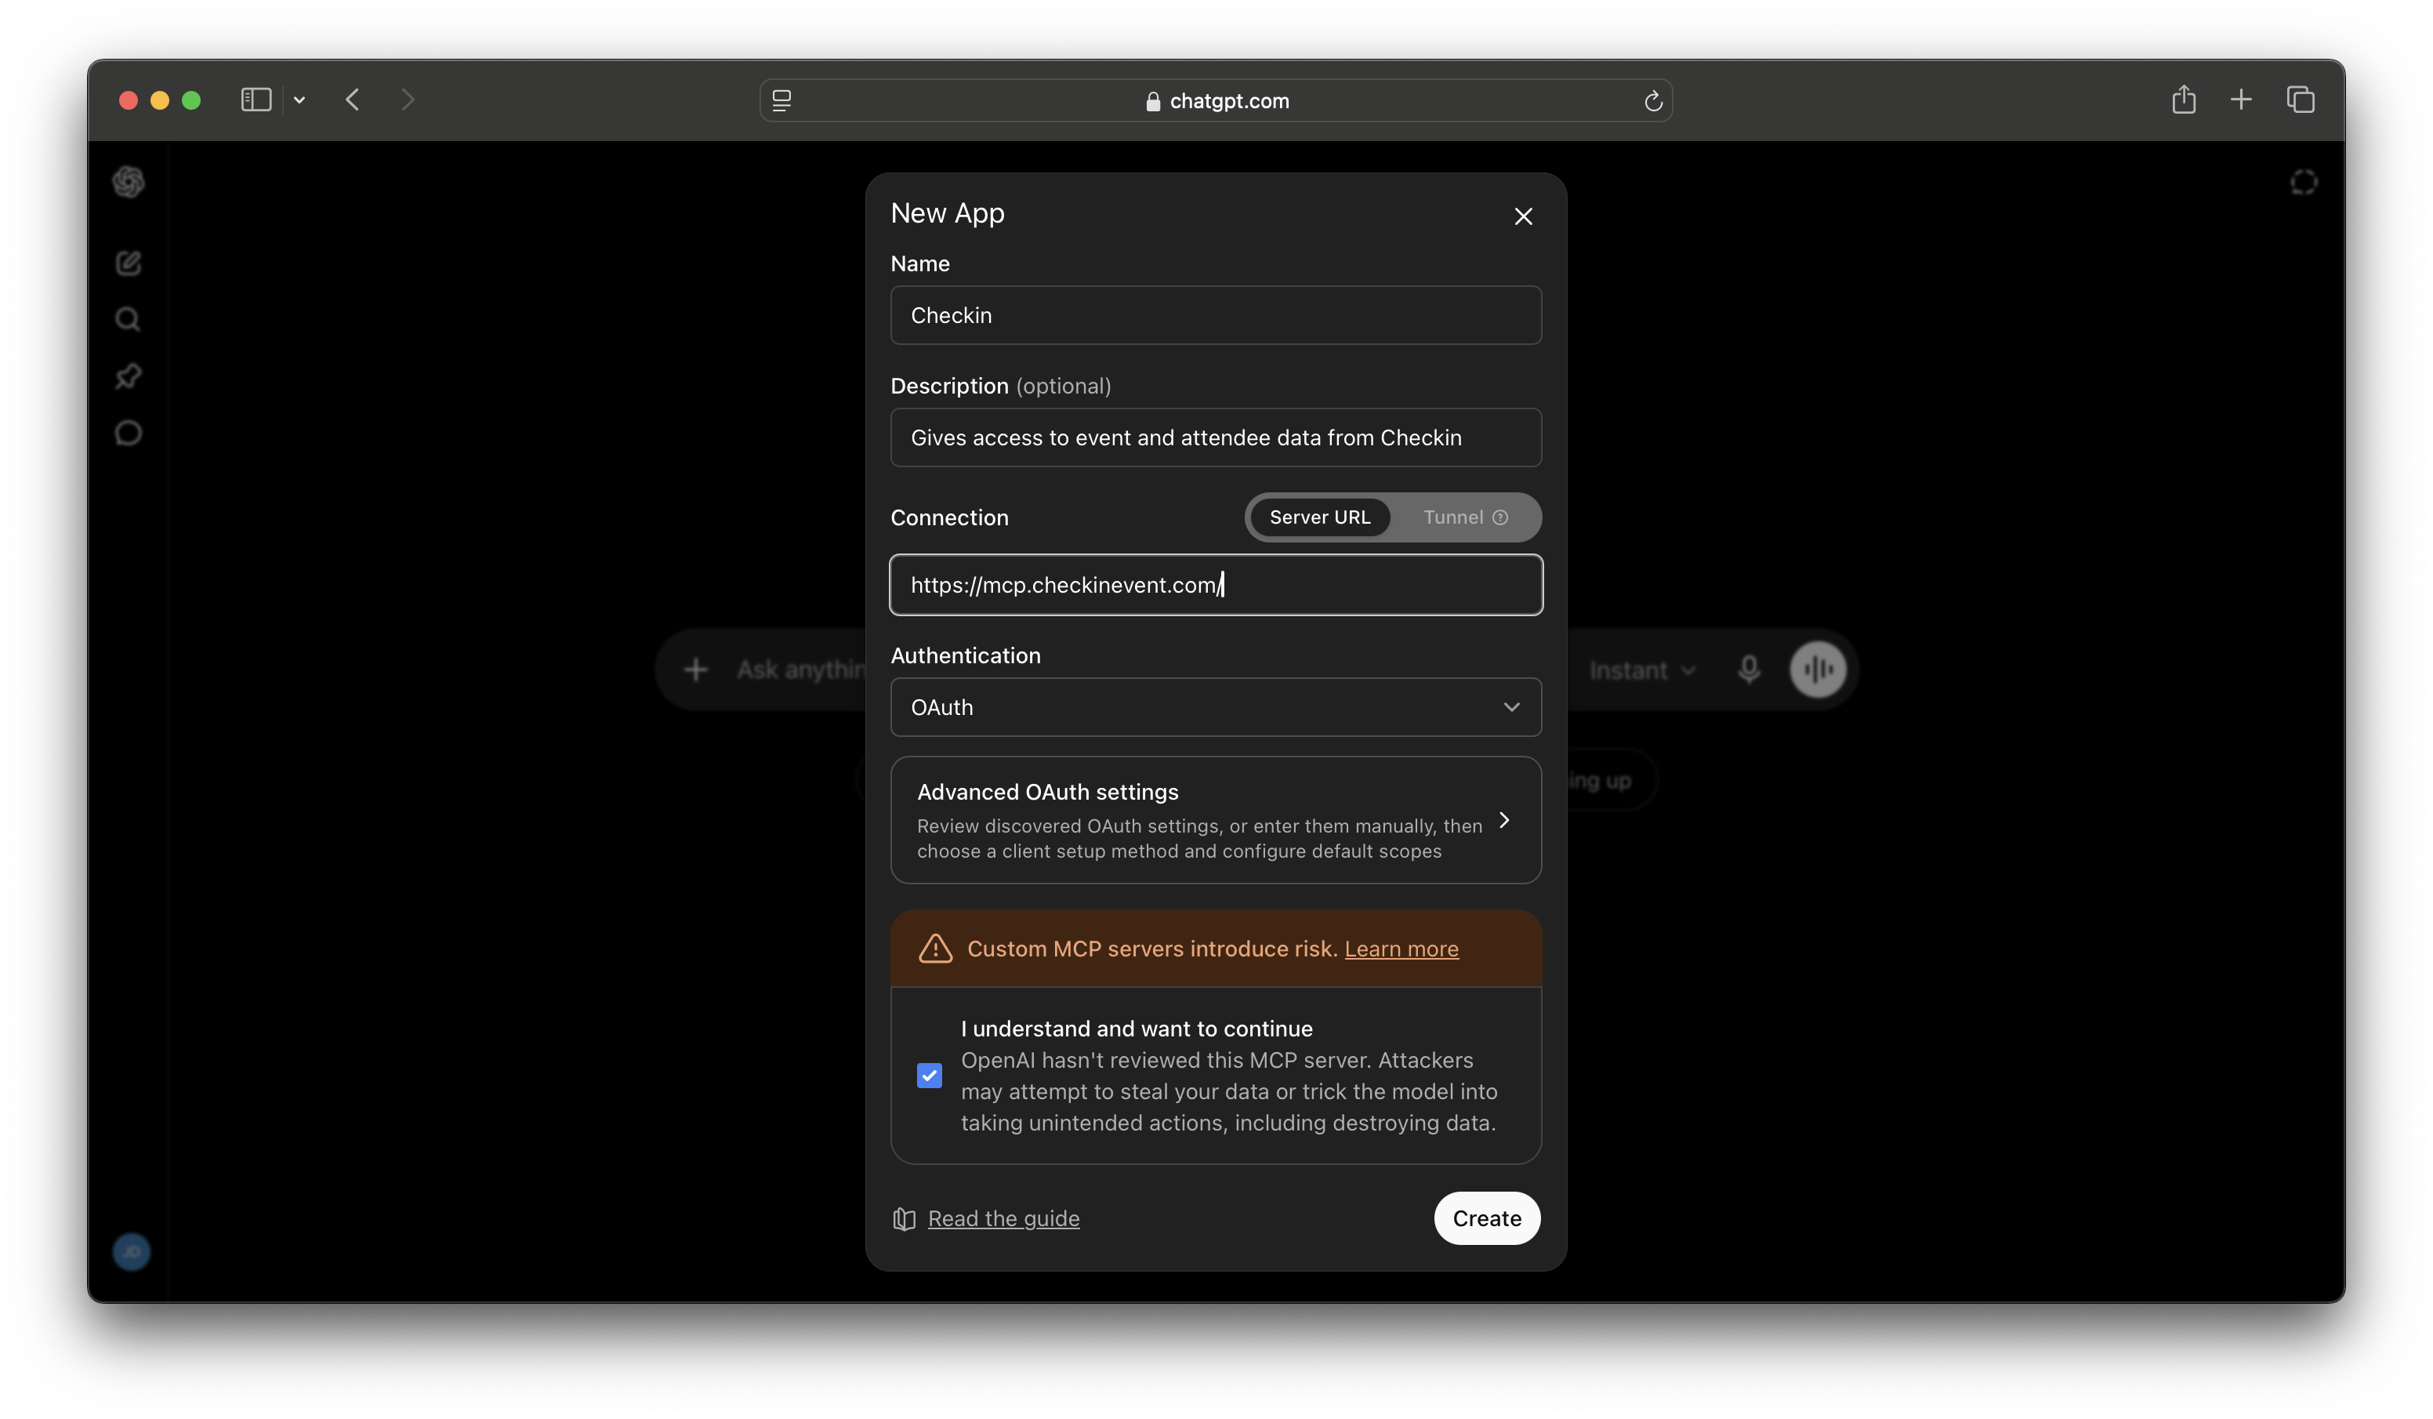Open the Instant model selector
The width and height of the screenshot is (2433, 1419).
(1642, 670)
